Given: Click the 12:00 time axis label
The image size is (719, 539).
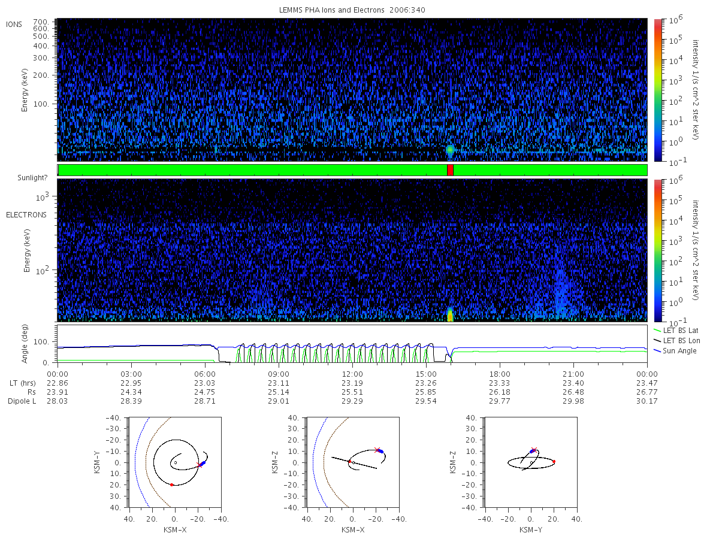Looking at the screenshot, I should point(352,373).
